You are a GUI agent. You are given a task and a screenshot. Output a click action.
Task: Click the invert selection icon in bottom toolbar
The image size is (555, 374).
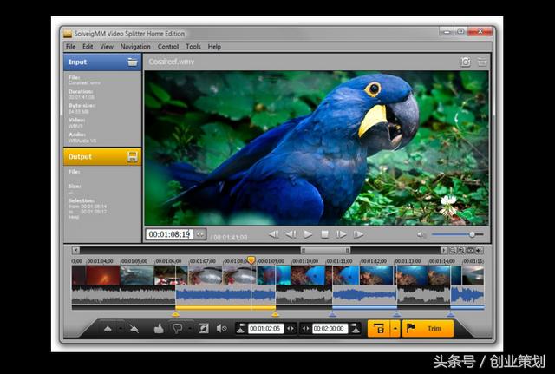coord(203,329)
